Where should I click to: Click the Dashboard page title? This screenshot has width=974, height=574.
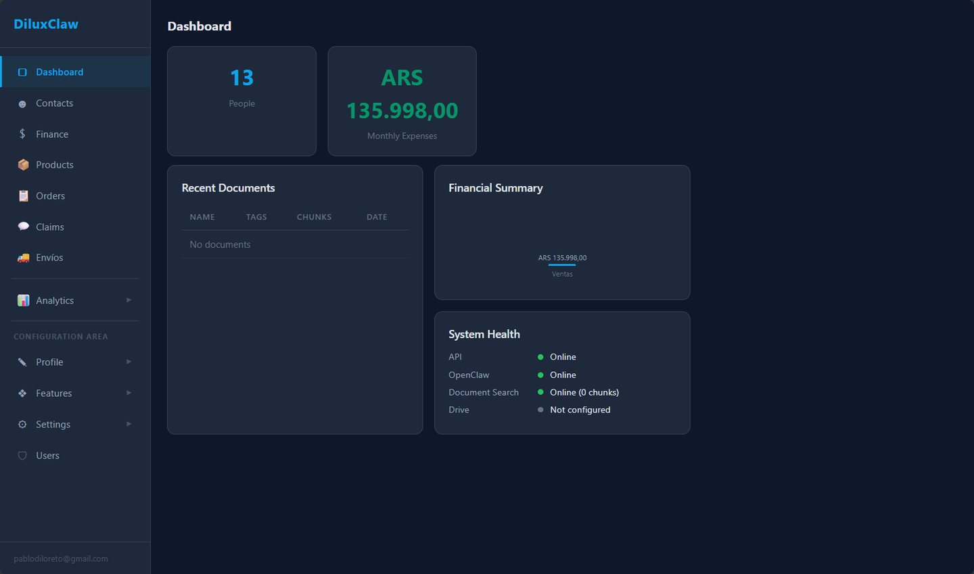tap(200, 26)
